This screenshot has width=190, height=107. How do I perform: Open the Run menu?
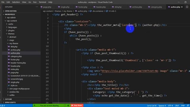tap(35, 2)
